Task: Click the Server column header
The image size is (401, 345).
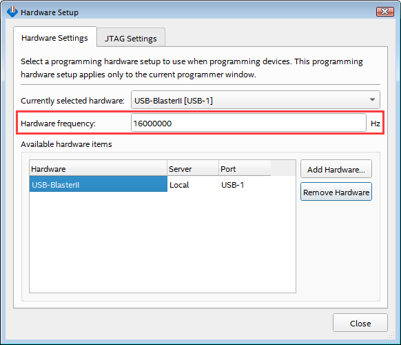Action: pyautogui.click(x=193, y=169)
